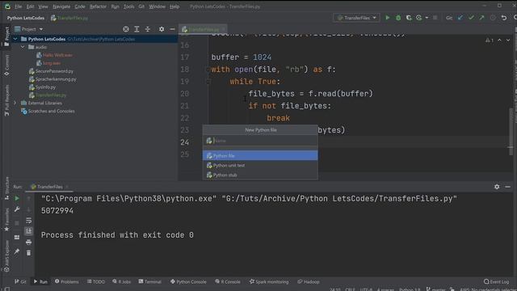
Task: Collapse the Python LetsCodes root folder
Action: (15, 39)
